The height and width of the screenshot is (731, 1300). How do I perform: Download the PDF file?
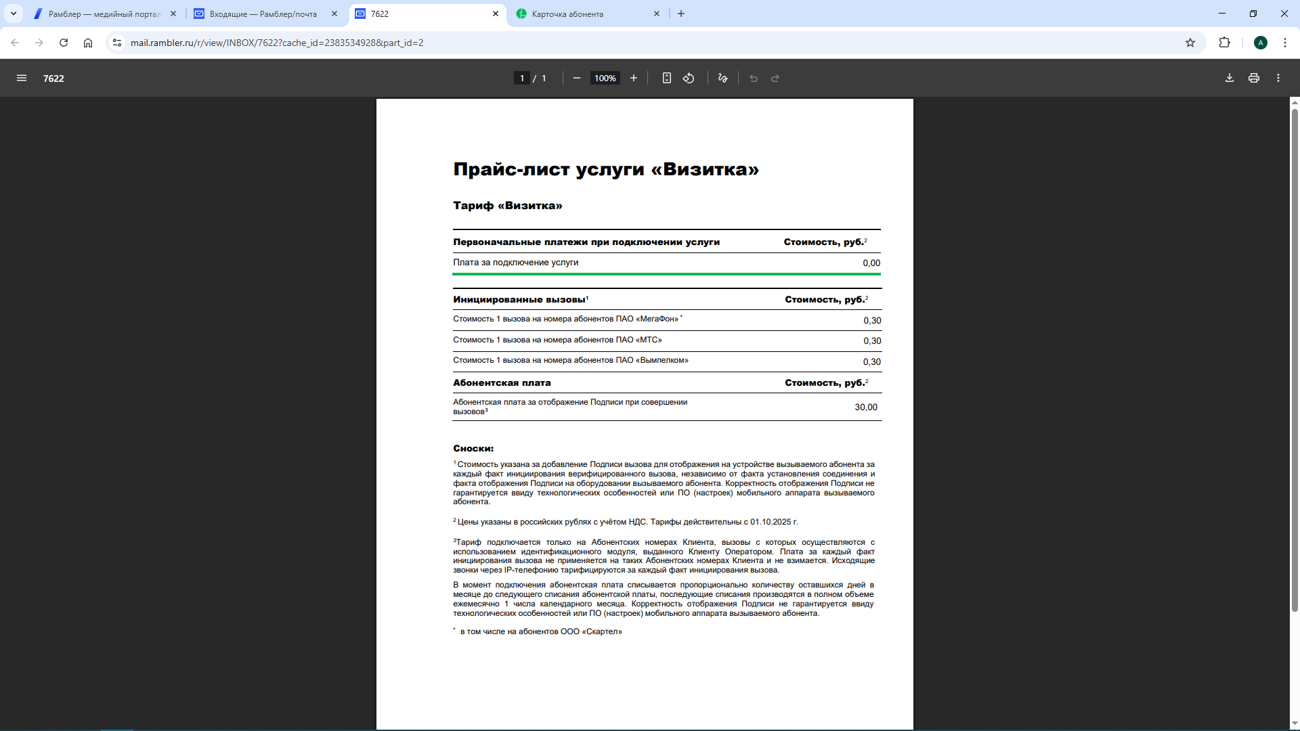(x=1230, y=79)
